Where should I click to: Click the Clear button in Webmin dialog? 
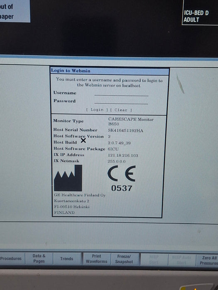click(121, 110)
